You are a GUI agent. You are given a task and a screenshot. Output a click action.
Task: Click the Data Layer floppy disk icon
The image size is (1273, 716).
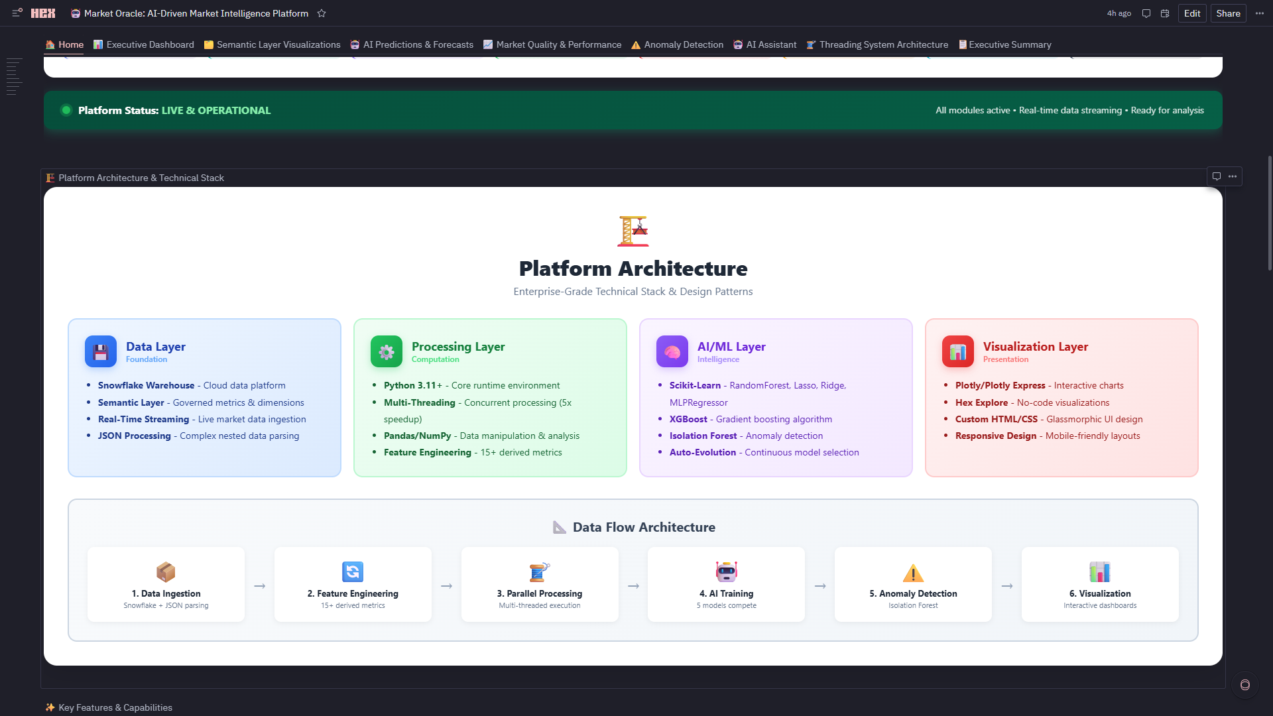click(x=101, y=351)
